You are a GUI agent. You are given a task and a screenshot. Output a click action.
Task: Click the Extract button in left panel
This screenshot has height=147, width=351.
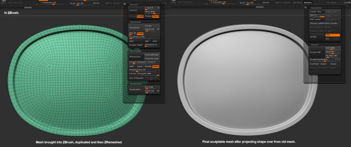click(x=136, y=10)
